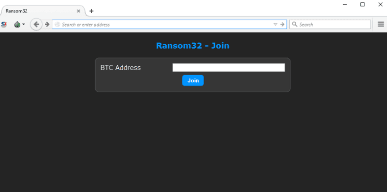Open the hamburger menu icon

point(381,24)
